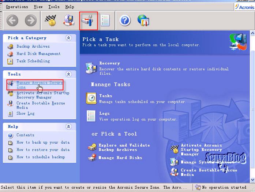Click the icon beside How to schedule backup
The height and width of the screenshot is (192, 255).
pyautogui.click(x=10, y=158)
